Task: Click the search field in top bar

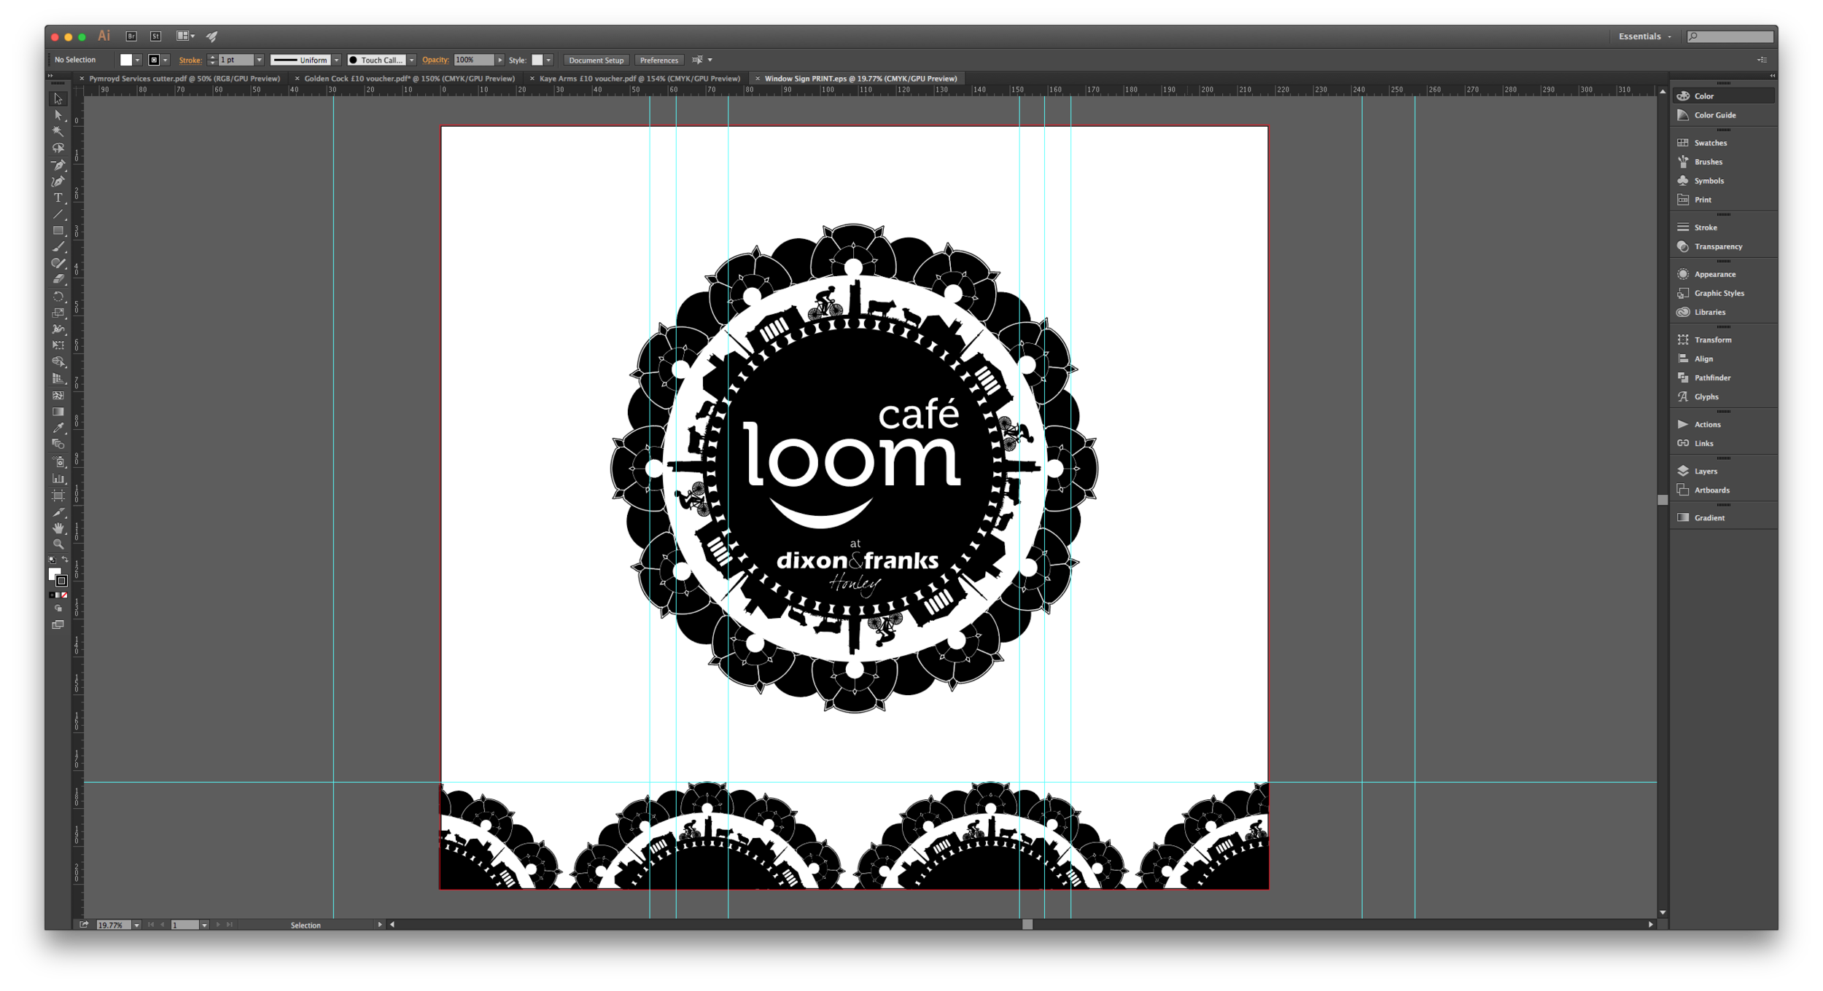Action: pyautogui.click(x=1730, y=36)
